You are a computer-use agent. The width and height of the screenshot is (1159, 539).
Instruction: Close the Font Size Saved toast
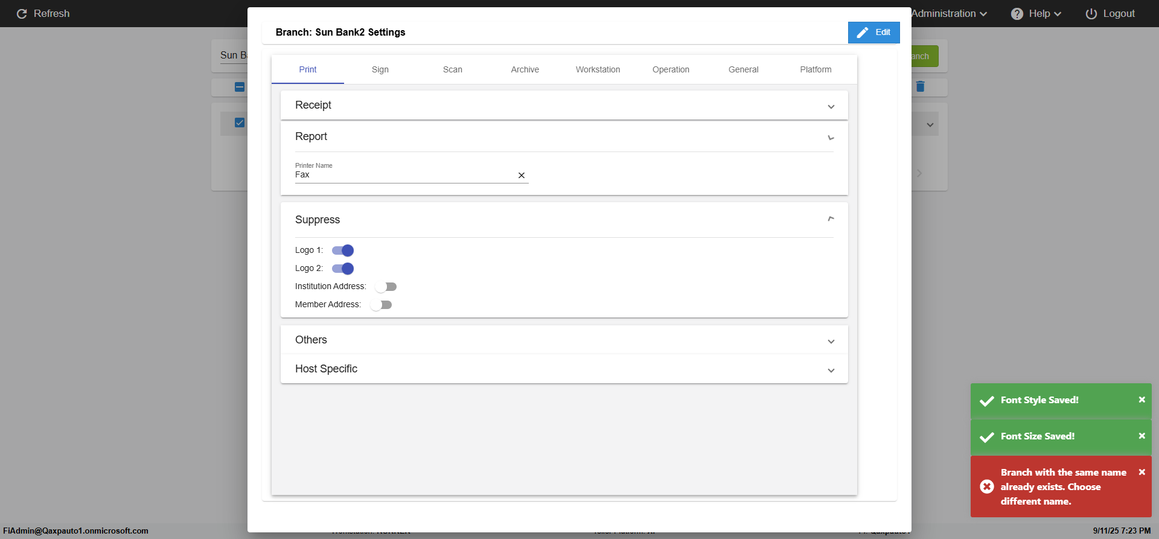pos(1141,436)
